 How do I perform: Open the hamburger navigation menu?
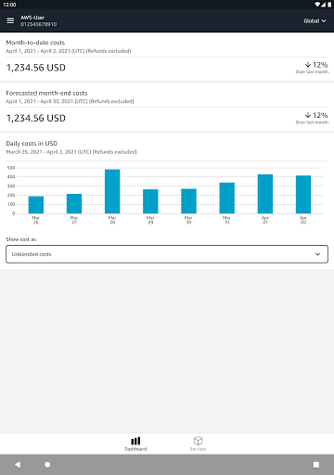10,20
